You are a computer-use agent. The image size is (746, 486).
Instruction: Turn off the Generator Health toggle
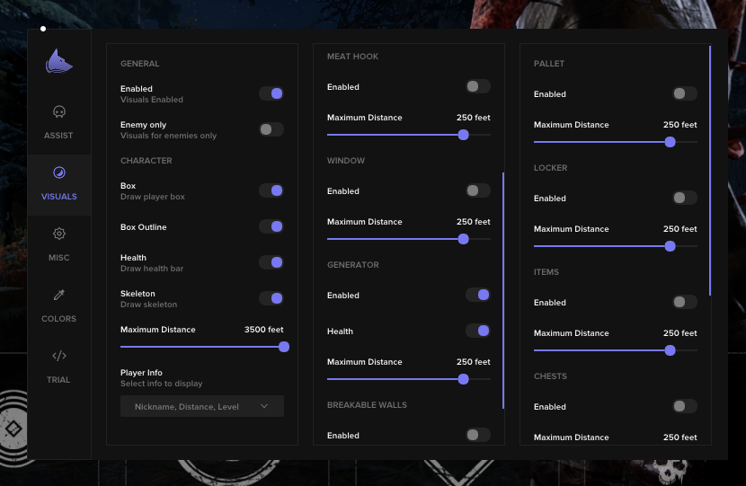478,331
